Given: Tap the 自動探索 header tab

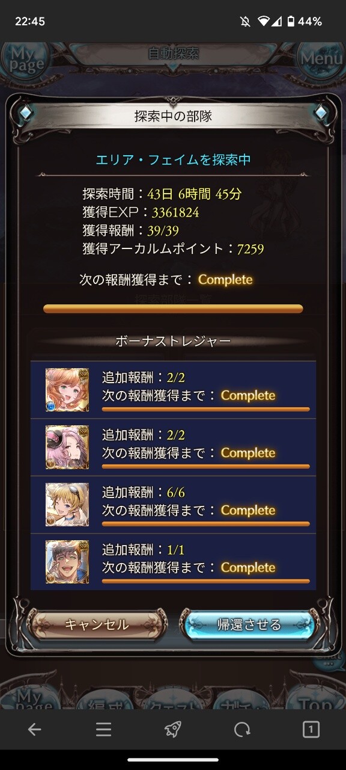Looking at the screenshot, I should tap(173, 54).
